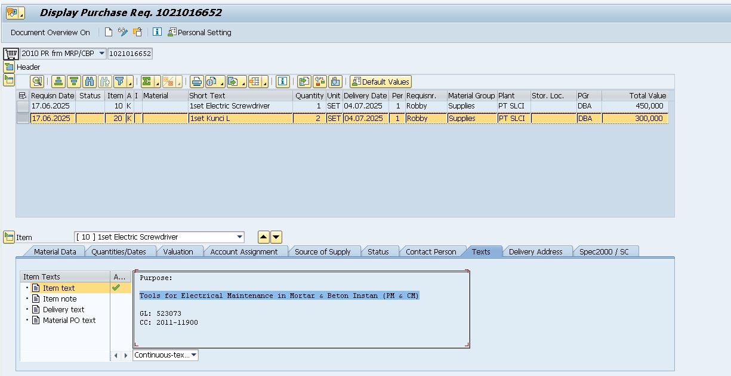Viewport: 731px width, 376px height.
Task: Sort items in descending order
Action: pyautogui.click(x=74, y=82)
